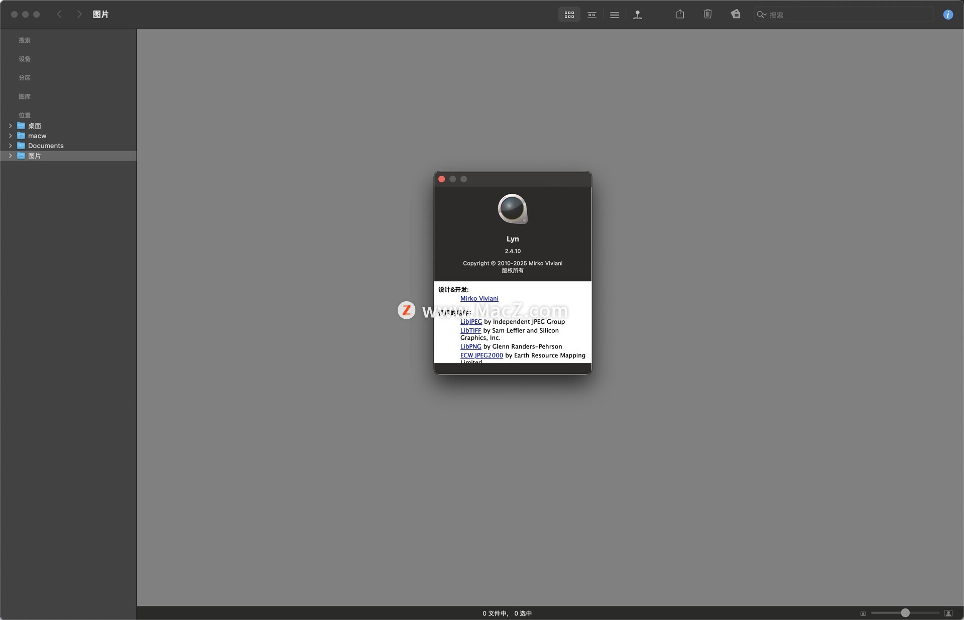964x620 pixels.
Task: Click the 0 文件中, 0 选中 status text
Action: [x=507, y=613]
